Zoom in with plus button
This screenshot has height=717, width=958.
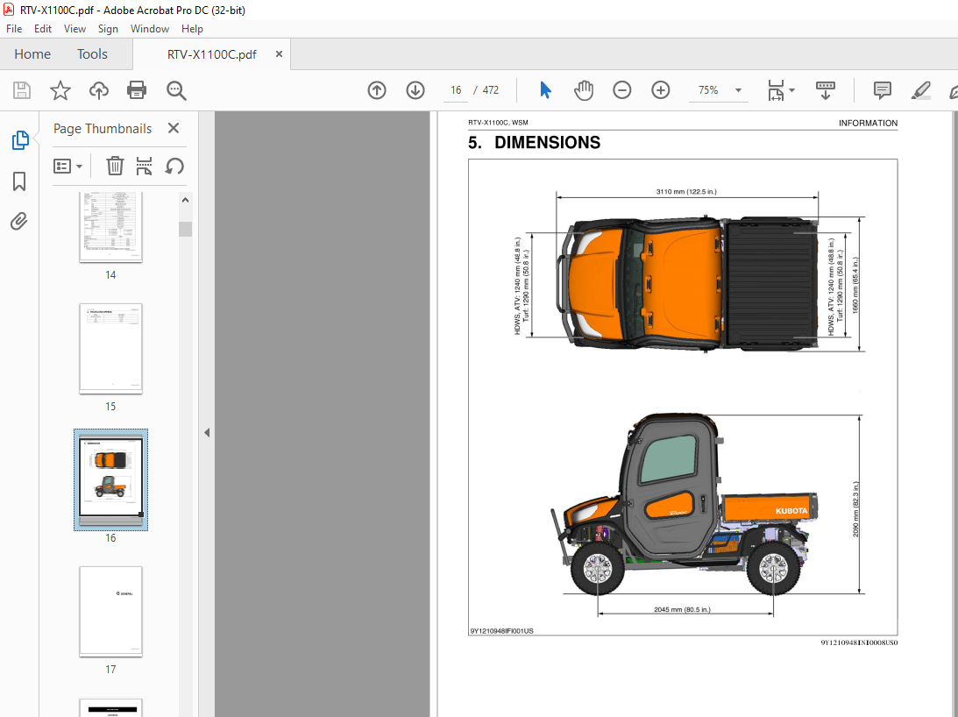pyautogui.click(x=661, y=90)
